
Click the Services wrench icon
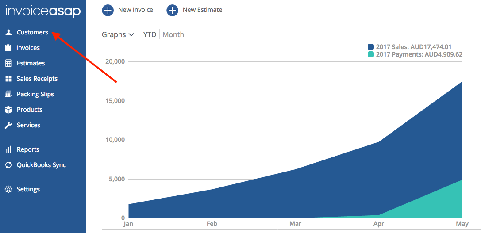pos(8,125)
